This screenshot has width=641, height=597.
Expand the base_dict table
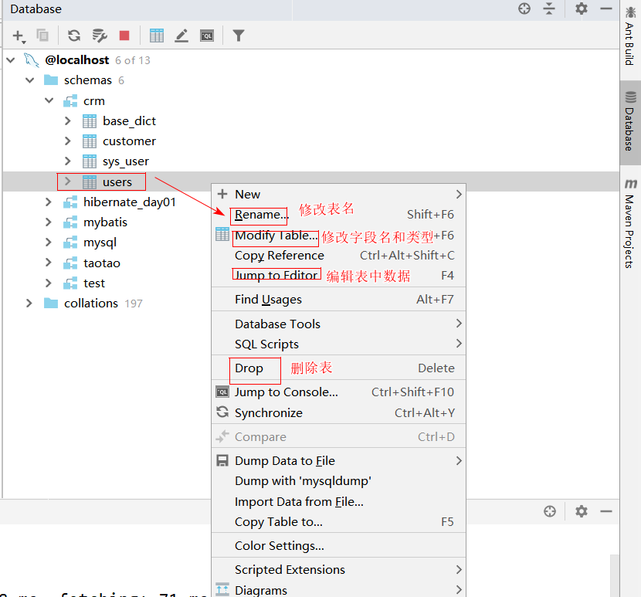(68, 121)
